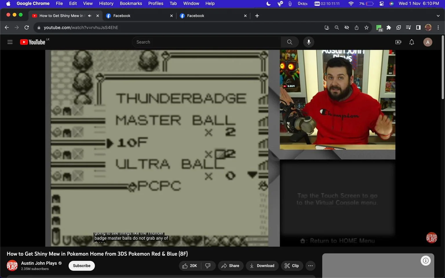Screen dimensions: 445x278
Task: Open the Create video icon
Action: coord(398,42)
